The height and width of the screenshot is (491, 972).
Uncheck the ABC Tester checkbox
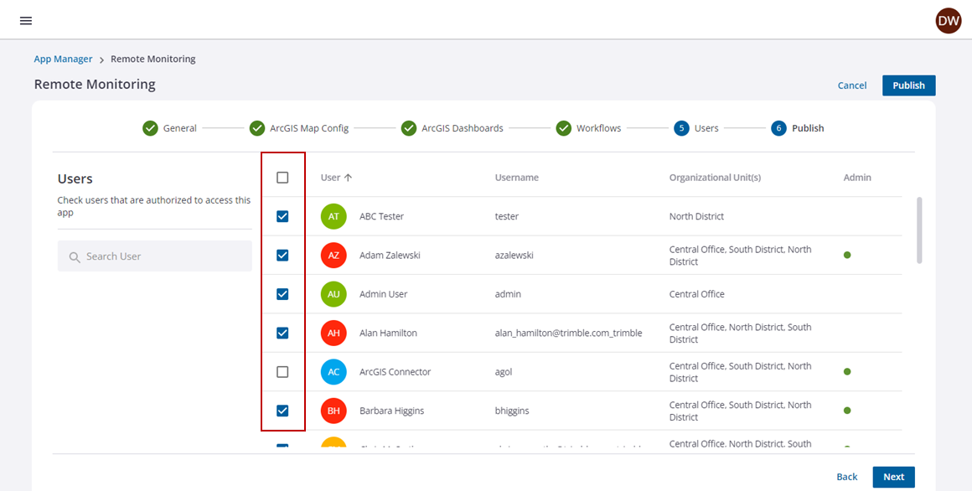point(282,216)
